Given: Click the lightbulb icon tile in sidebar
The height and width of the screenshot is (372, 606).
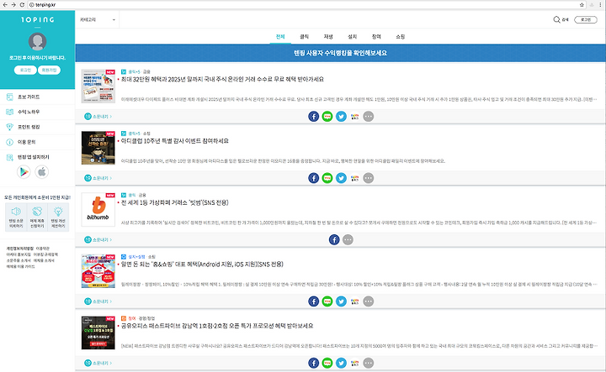Looking at the screenshot, I should [58, 217].
